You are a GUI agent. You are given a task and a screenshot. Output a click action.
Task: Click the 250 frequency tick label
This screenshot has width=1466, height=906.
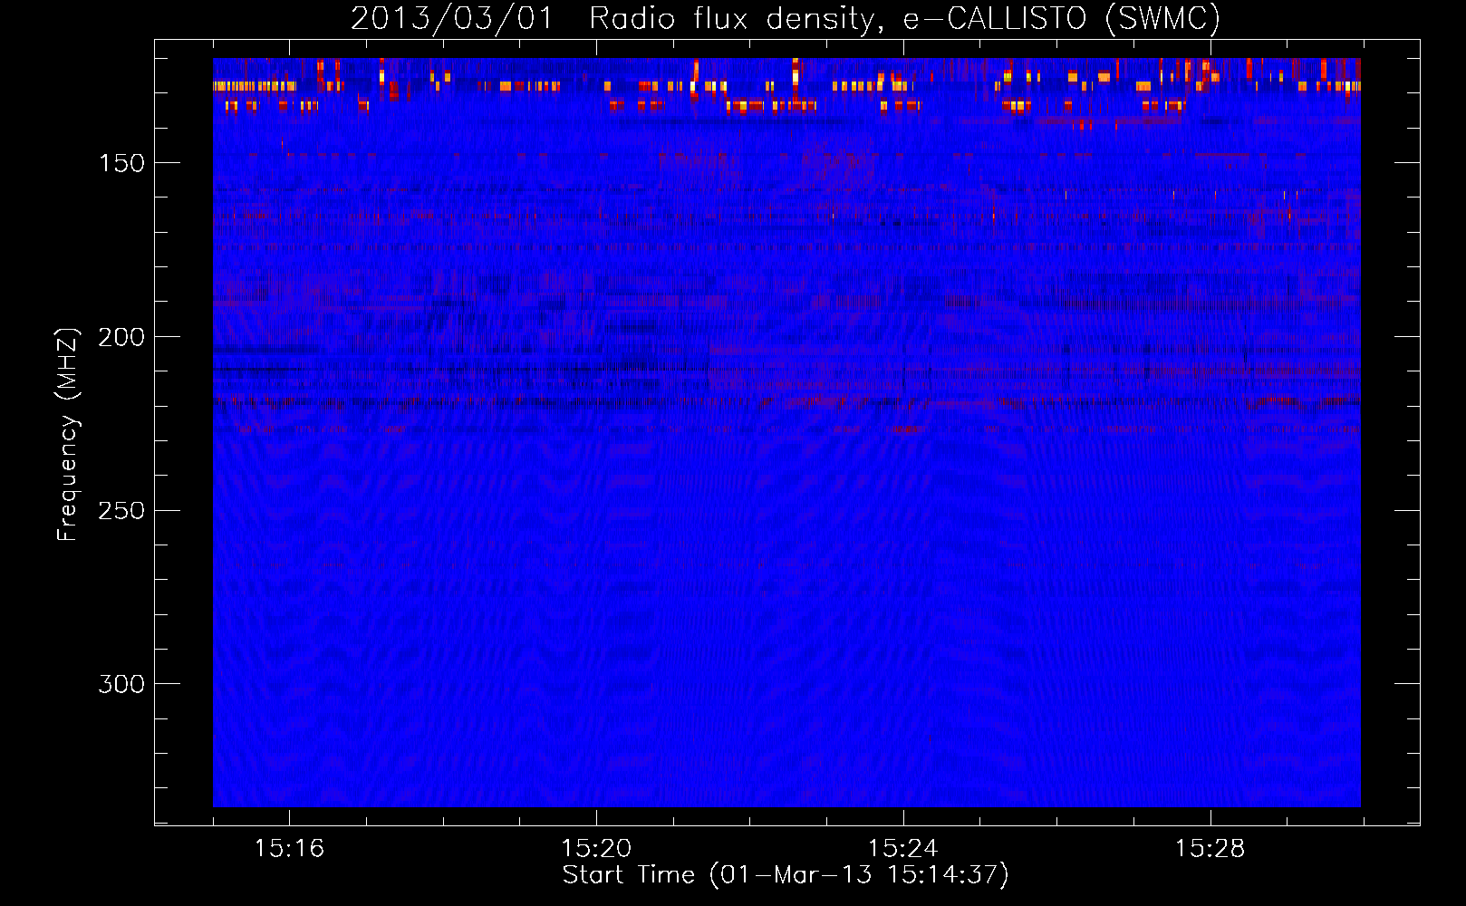tap(121, 511)
